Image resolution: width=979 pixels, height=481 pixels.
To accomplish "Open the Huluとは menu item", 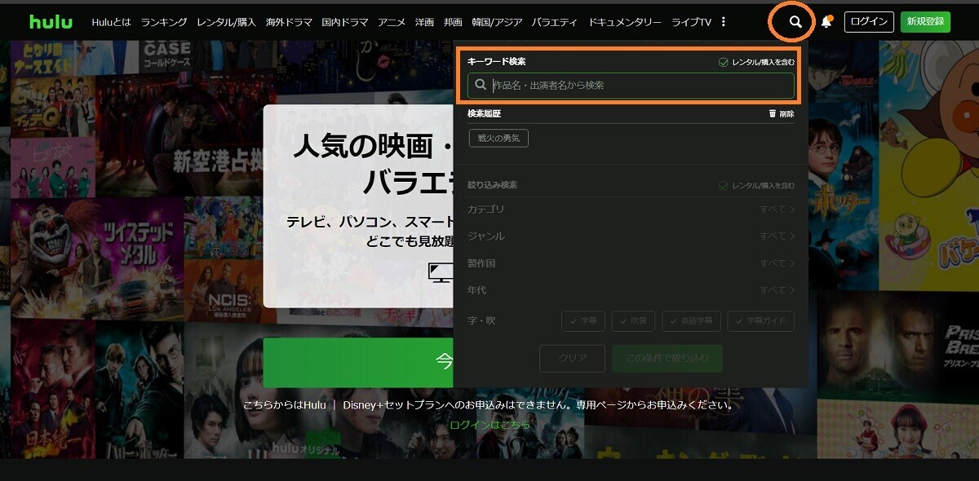I will (111, 22).
